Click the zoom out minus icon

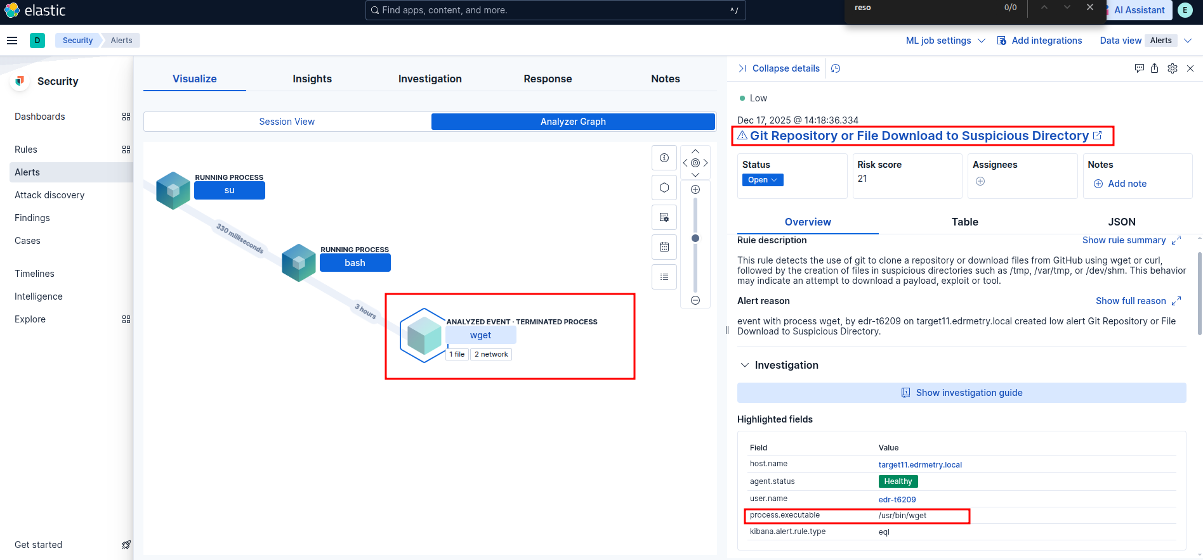(695, 300)
